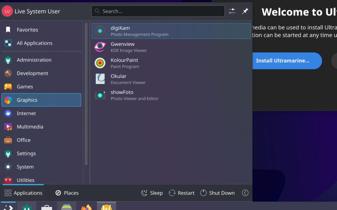Click the Live System User name

[37, 11]
